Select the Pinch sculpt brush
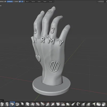 pos(63,104)
